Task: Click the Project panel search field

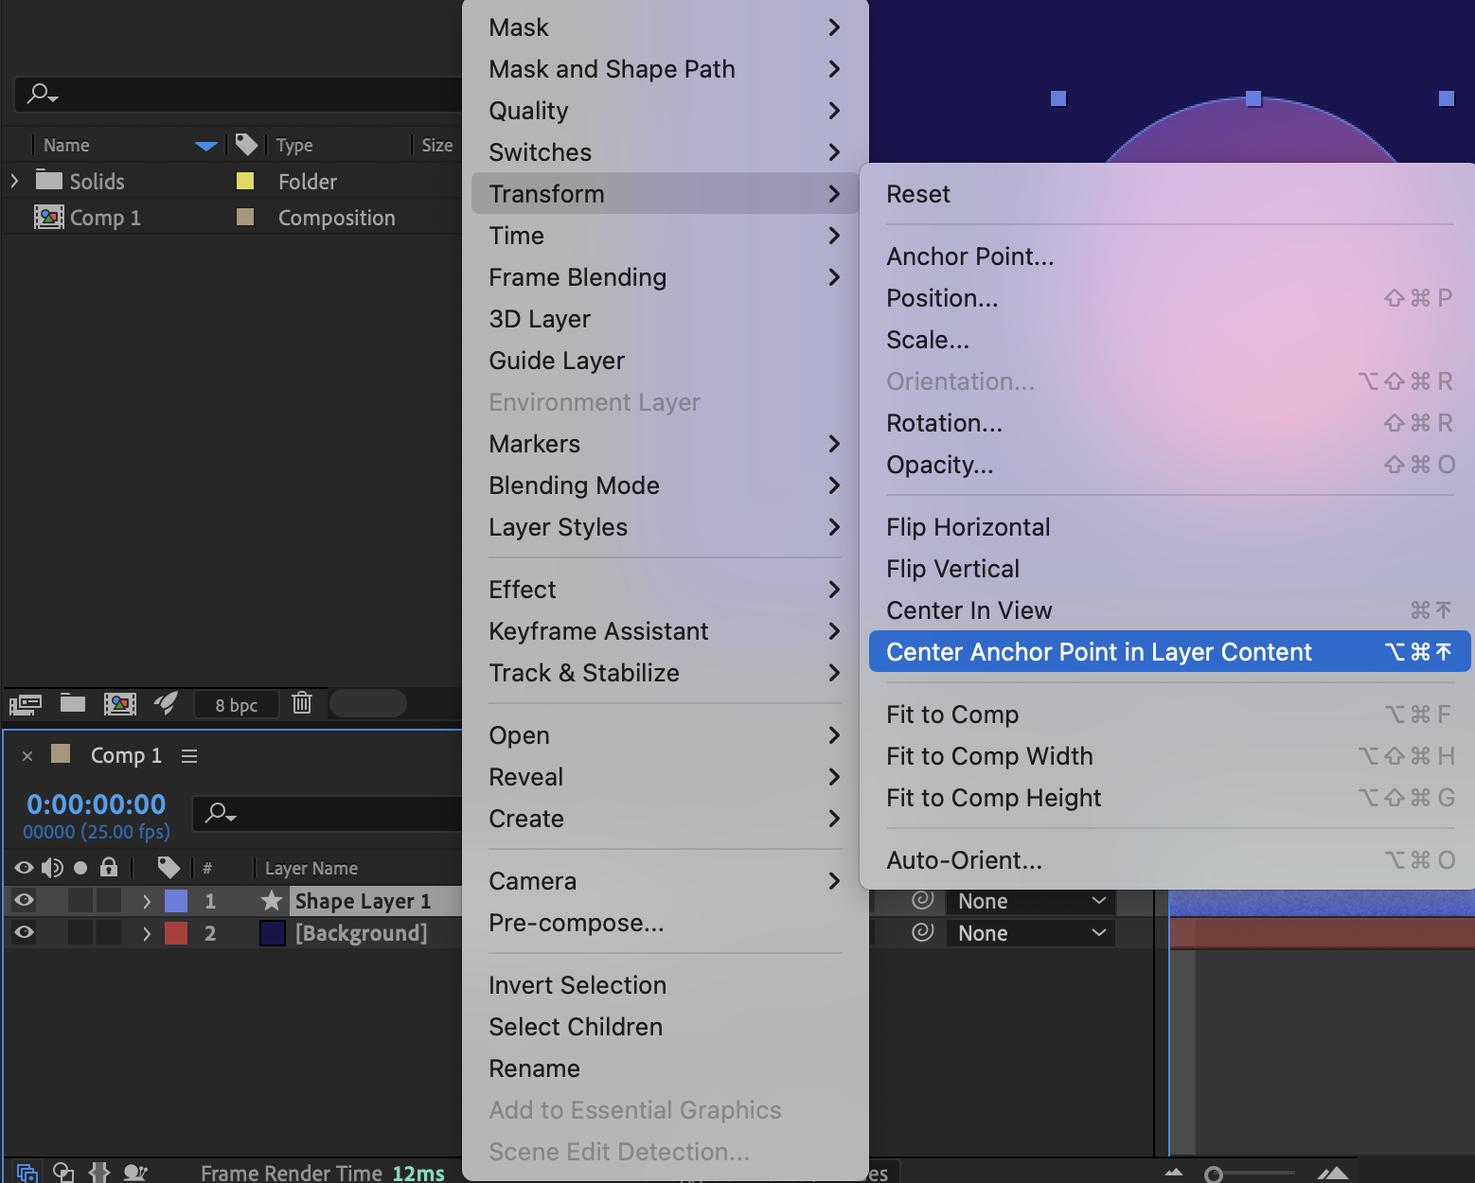Action: coord(237,94)
